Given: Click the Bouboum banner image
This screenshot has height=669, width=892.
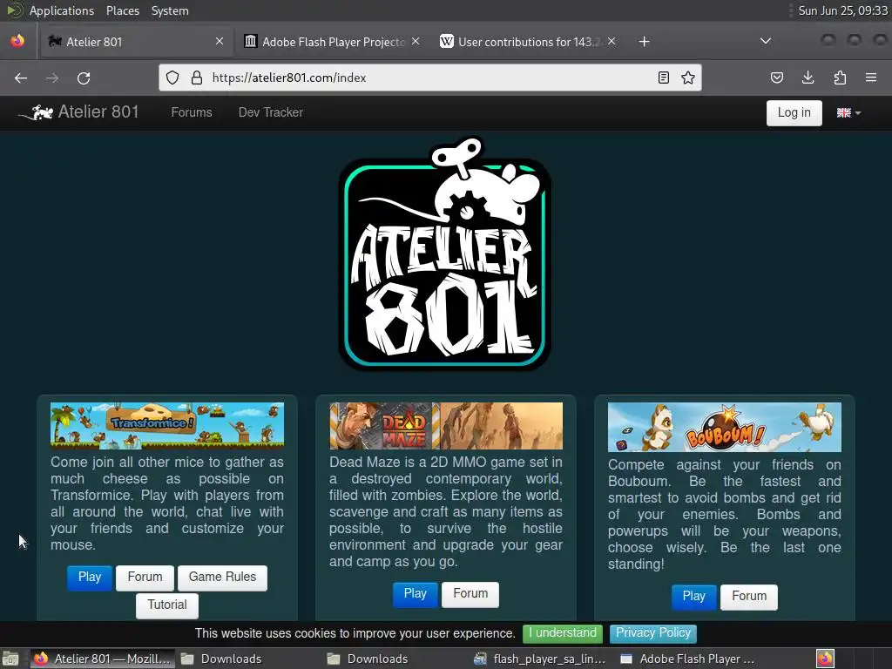Looking at the screenshot, I should point(724,427).
